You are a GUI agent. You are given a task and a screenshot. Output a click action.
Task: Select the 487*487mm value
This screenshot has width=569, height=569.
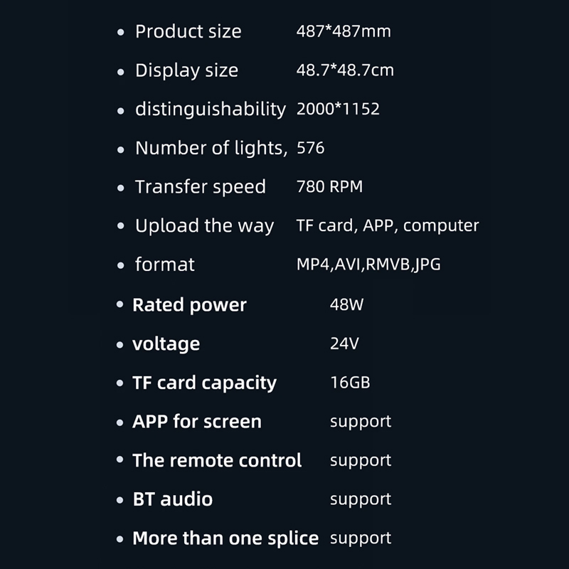[x=344, y=31]
